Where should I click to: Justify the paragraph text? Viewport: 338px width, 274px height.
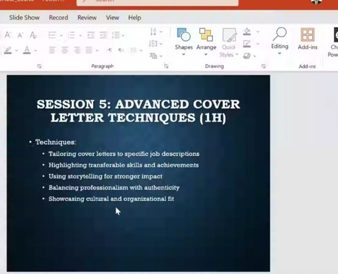click(x=89, y=50)
